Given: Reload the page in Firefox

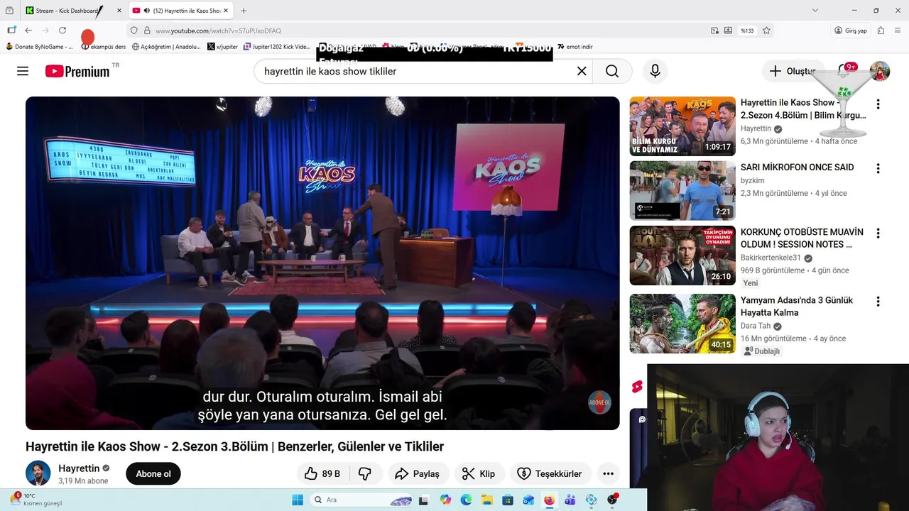Looking at the screenshot, I should [62, 31].
